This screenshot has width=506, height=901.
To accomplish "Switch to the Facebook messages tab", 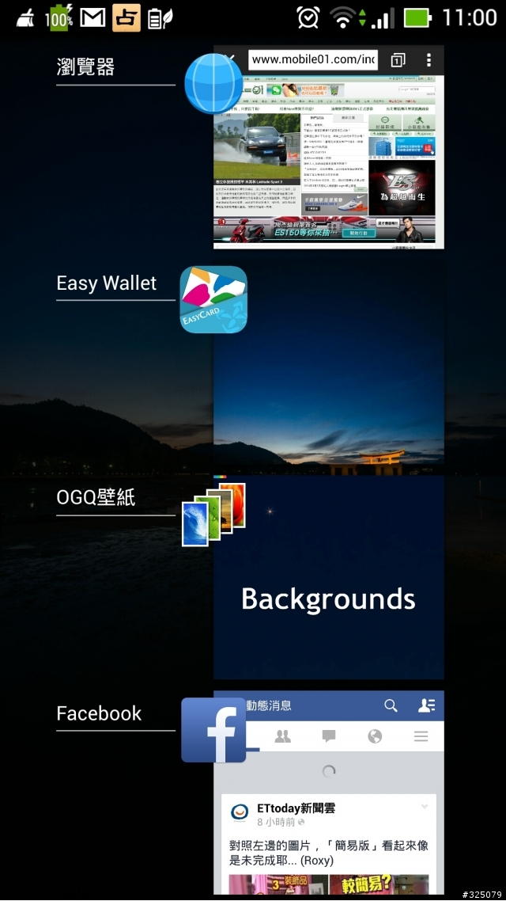I will tap(329, 736).
